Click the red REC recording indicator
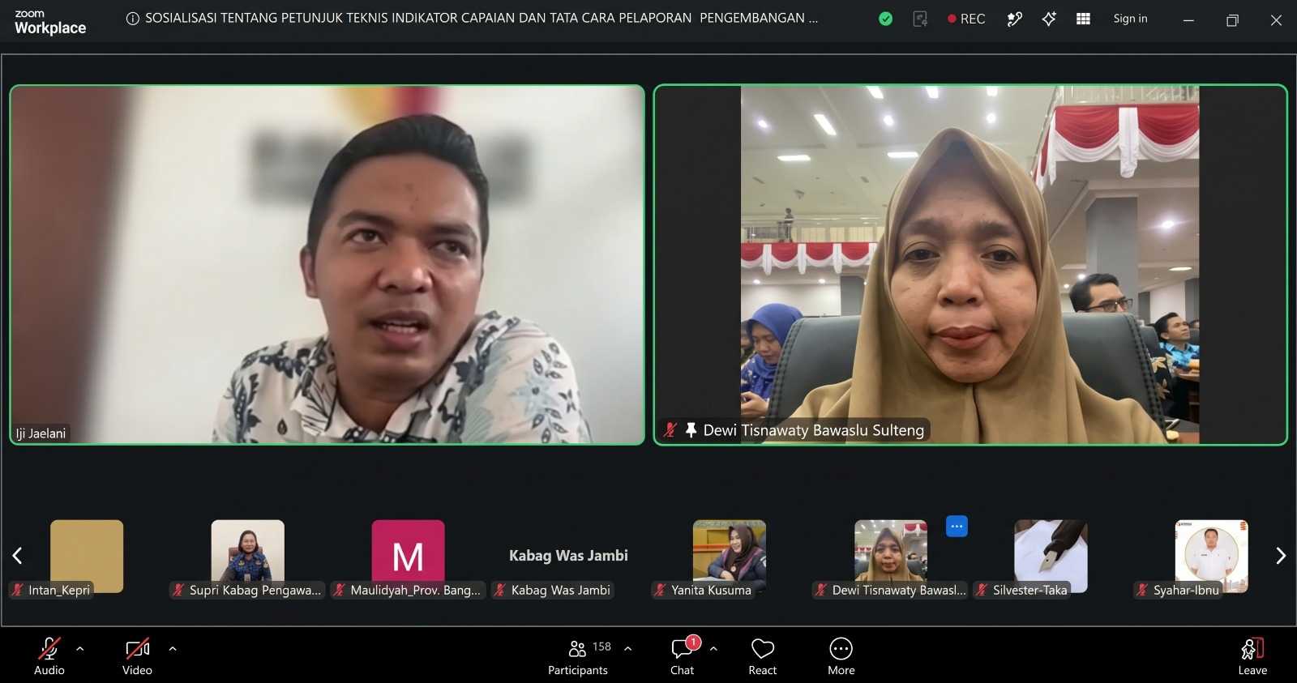 click(x=966, y=19)
